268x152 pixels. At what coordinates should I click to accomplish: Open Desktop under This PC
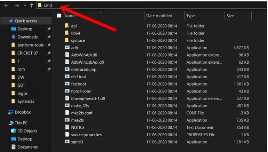[25, 139]
